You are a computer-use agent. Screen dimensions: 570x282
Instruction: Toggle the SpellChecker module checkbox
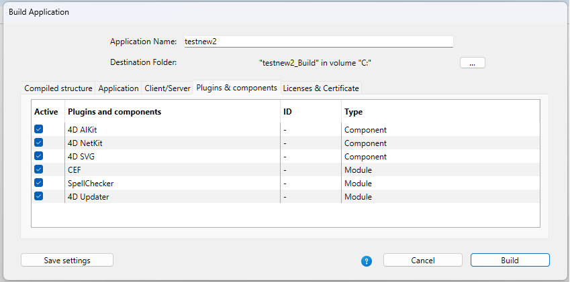[39, 184]
